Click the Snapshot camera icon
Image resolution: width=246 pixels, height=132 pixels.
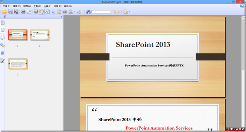click(x=65, y=12)
